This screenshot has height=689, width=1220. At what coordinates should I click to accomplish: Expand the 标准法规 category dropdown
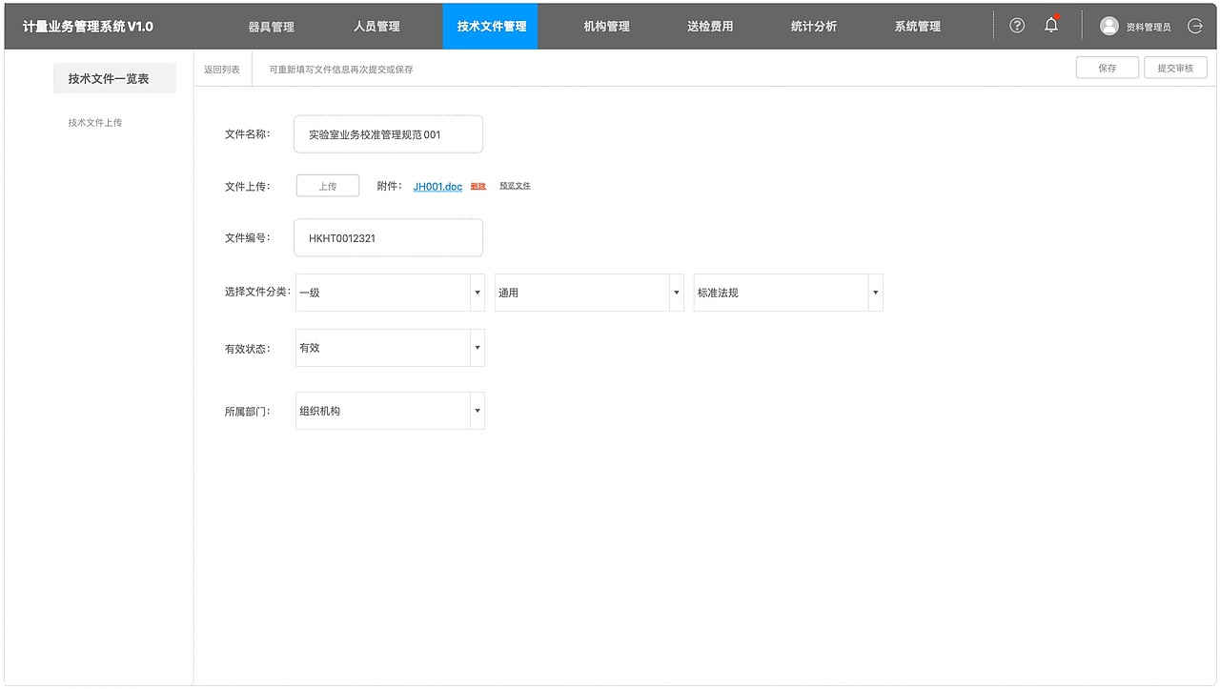click(x=788, y=293)
